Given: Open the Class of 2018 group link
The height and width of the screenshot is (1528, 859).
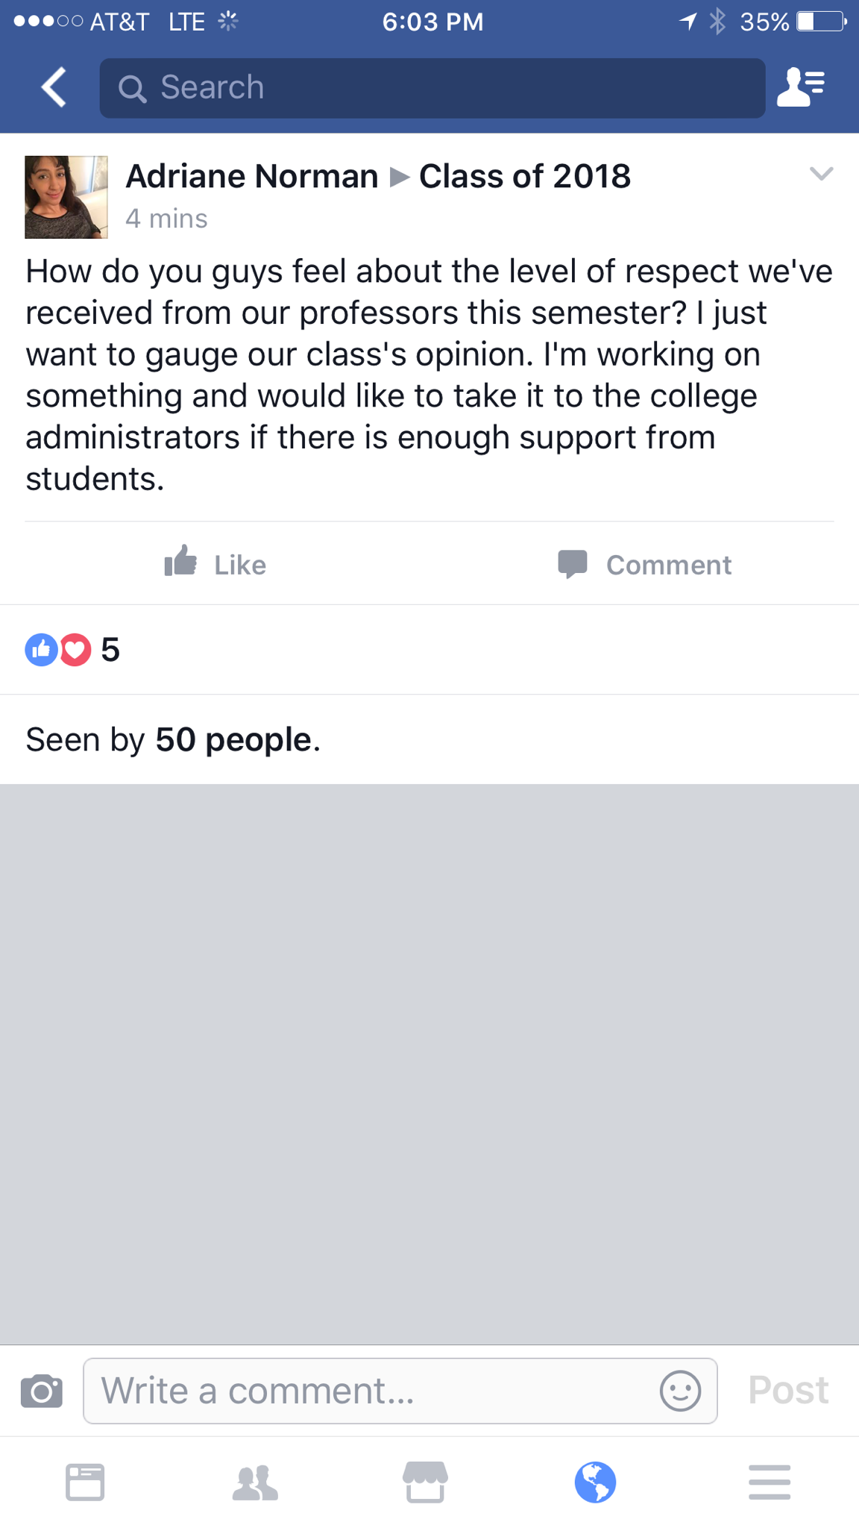Looking at the screenshot, I should [x=525, y=177].
